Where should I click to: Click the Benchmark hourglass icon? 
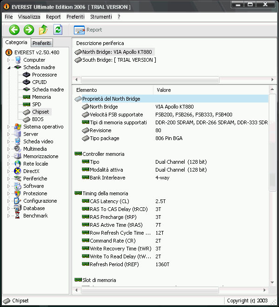pyautogui.click(x=18, y=216)
